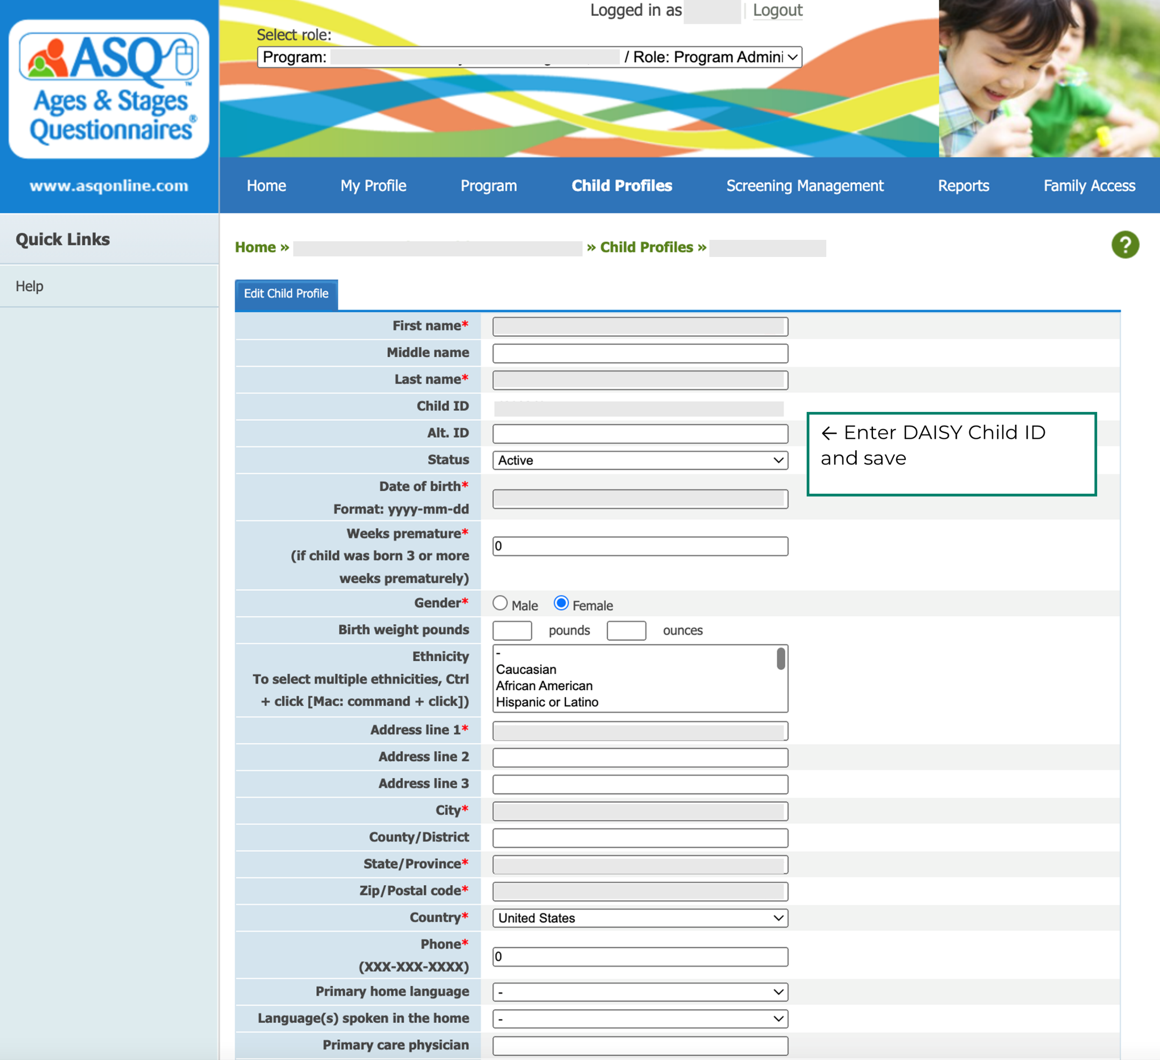Image resolution: width=1160 pixels, height=1060 pixels.
Task: Expand the Language(s) spoken in the home dropdown
Action: tap(640, 1018)
